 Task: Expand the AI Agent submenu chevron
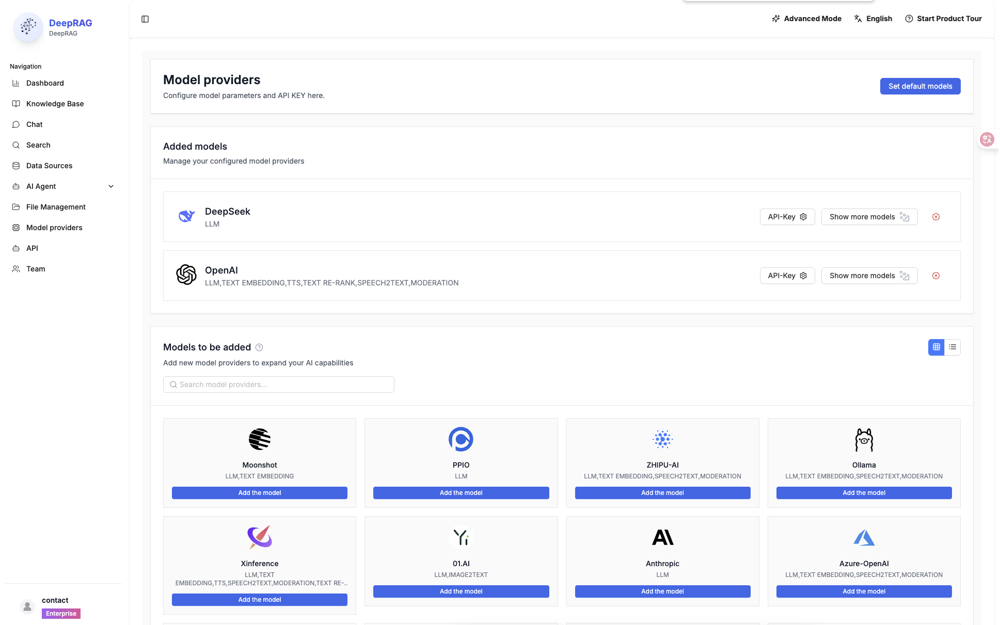(x=111, y=186)
